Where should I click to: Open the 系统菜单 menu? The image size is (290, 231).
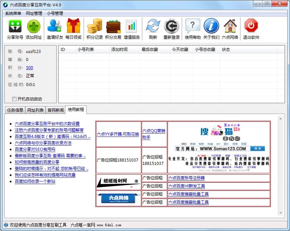pos(13,13)
